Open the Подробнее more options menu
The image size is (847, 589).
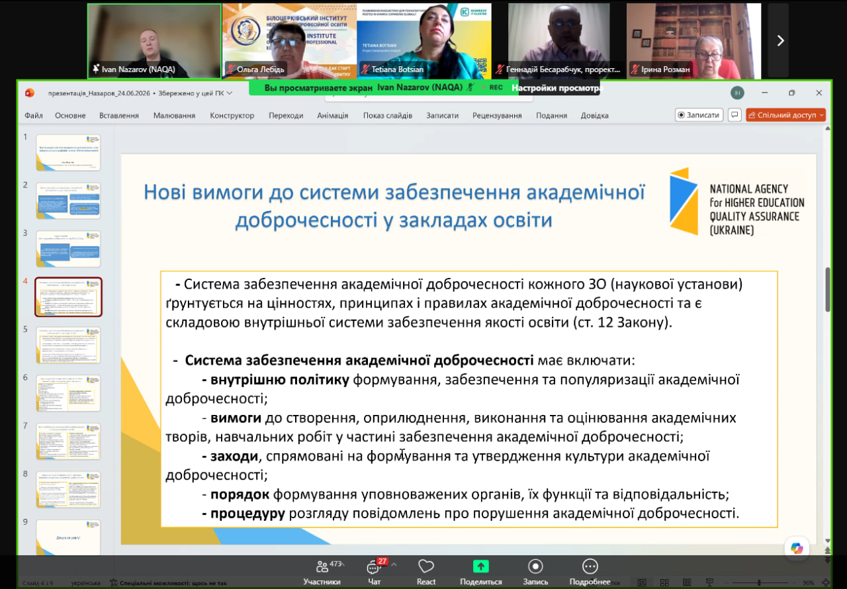pyautogui.click(x=590, y=572)
